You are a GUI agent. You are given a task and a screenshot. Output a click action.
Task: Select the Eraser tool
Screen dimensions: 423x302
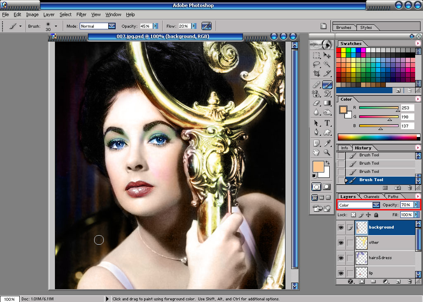click(x=316, y=103)
